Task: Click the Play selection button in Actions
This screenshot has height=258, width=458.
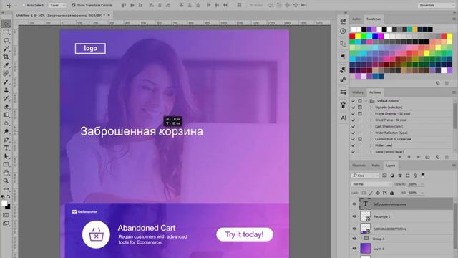Action: (418, 157)
